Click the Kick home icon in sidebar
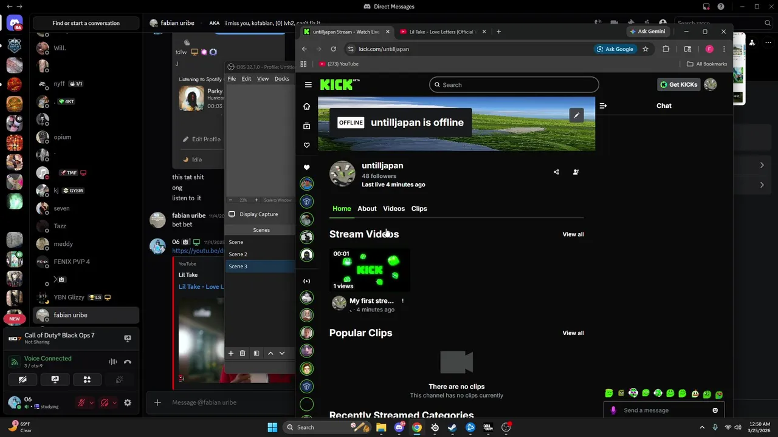778x437 pixels. click(307, 106)
